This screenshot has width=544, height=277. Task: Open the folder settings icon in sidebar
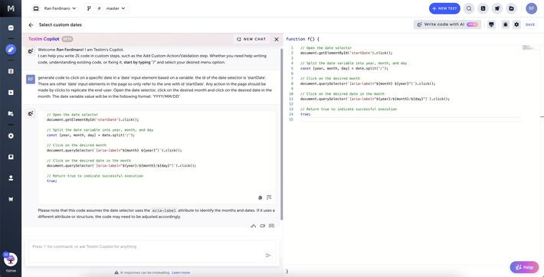point(11,114)
